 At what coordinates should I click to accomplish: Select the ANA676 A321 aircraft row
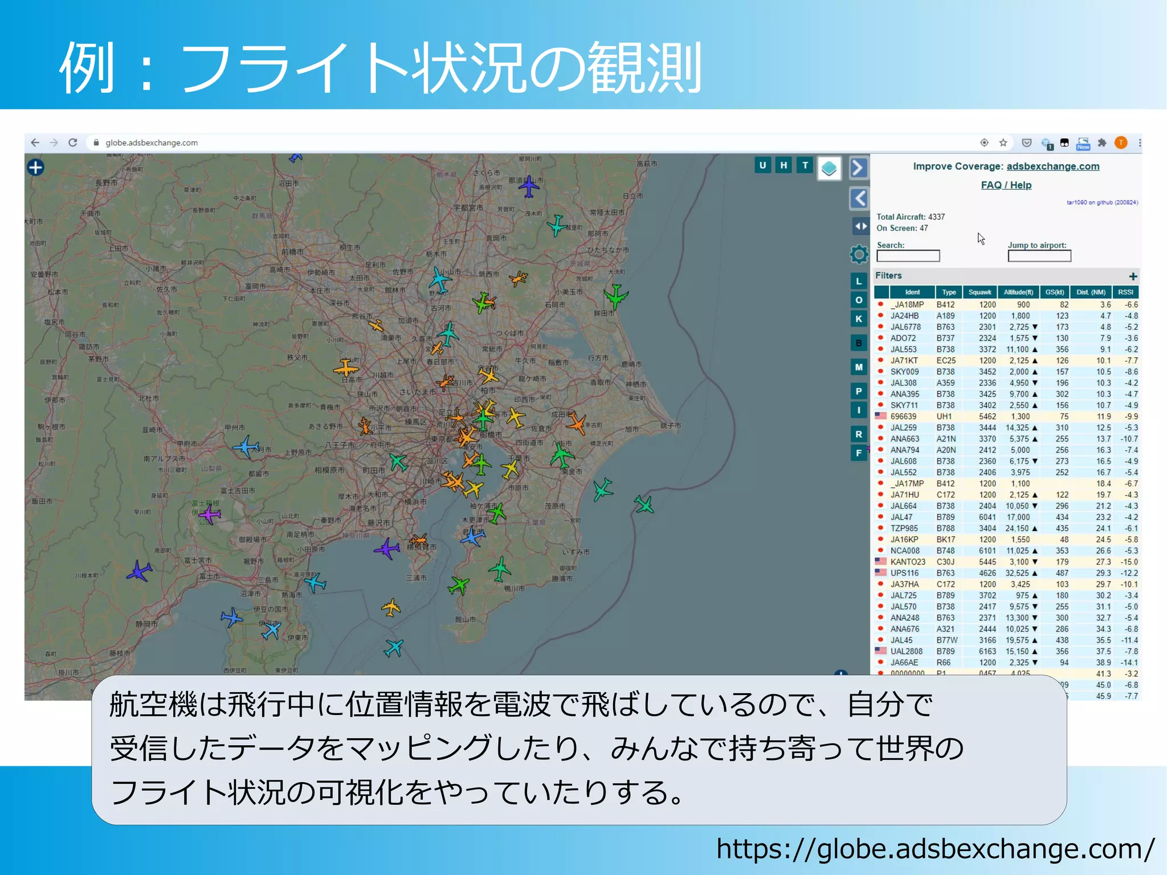point(1007,629)
